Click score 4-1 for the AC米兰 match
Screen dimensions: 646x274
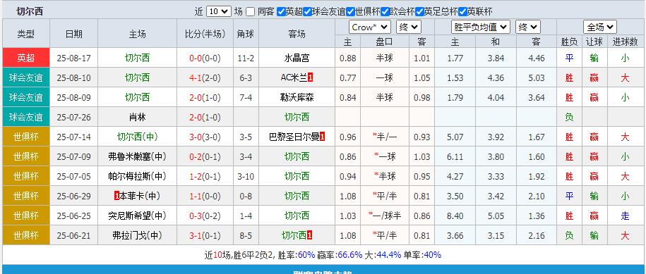tap(196, 78)
